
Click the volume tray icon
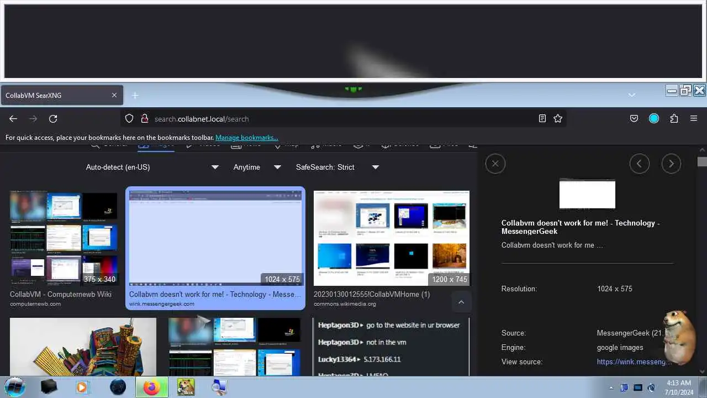[x=651, y=387]
